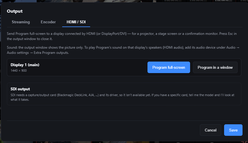Click Program full-screen for Display 1
248x143 pixels.
click(169, 67)
